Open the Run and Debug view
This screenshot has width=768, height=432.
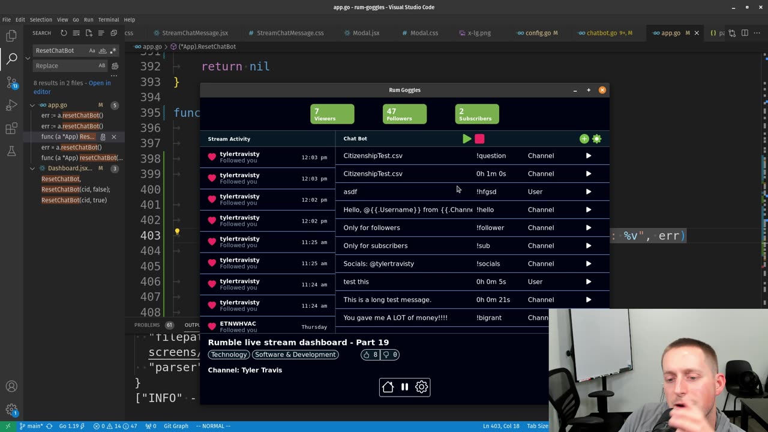[11, 106]
